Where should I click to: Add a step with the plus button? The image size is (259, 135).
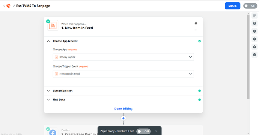pyautogui.click(x=123, y=118)
